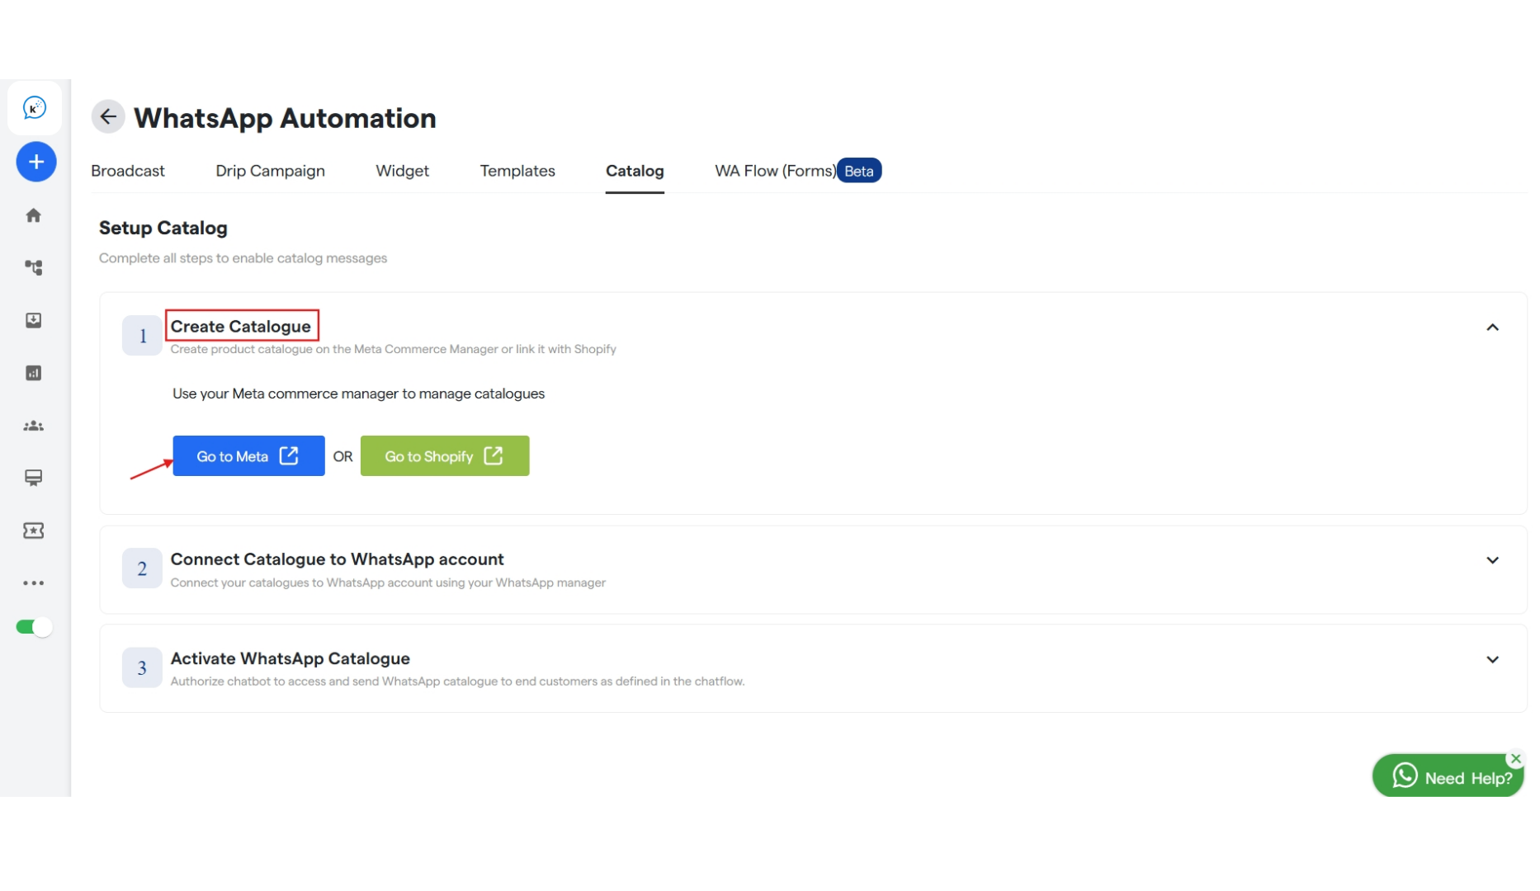The width and height of the screenshot is (1540, 891).
Task: Click the chat logo icon in sidebar
Action: pos(35,108)
